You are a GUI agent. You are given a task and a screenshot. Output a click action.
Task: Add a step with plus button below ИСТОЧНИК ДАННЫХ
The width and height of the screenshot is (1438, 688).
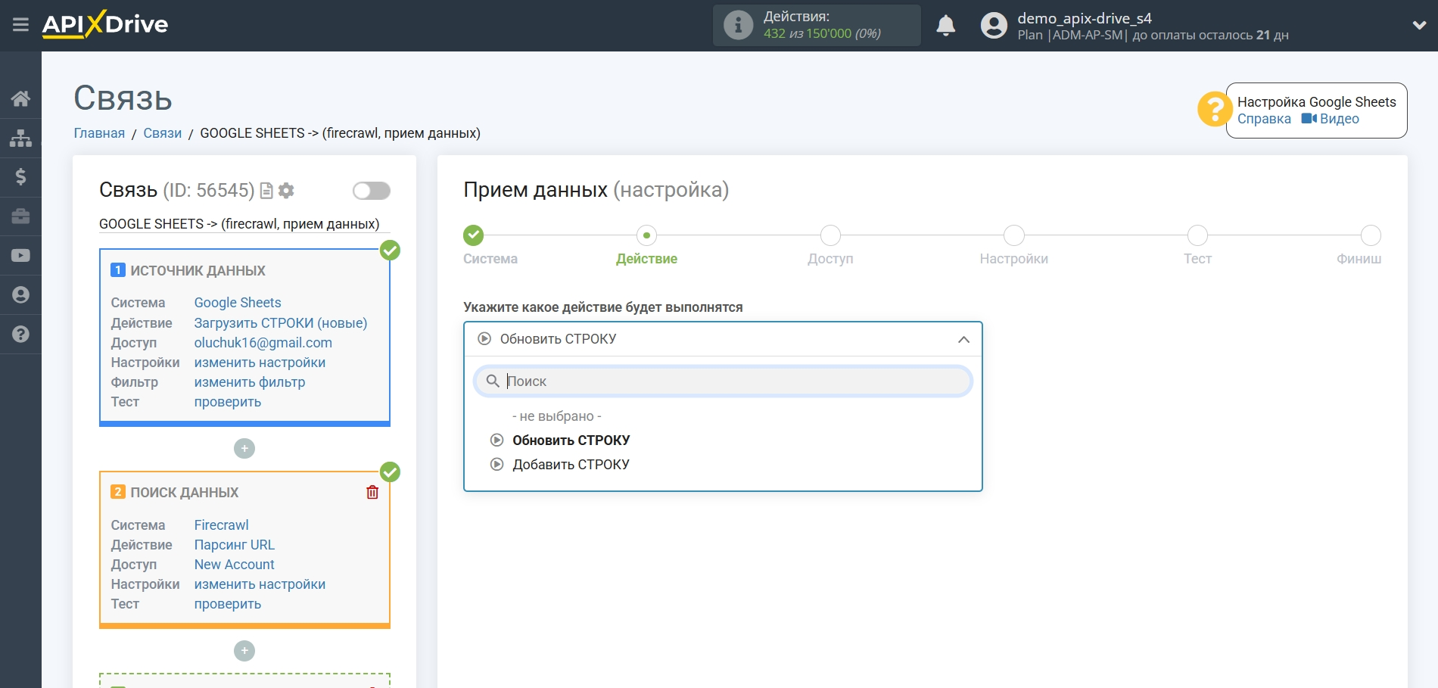tap(244, 449)
